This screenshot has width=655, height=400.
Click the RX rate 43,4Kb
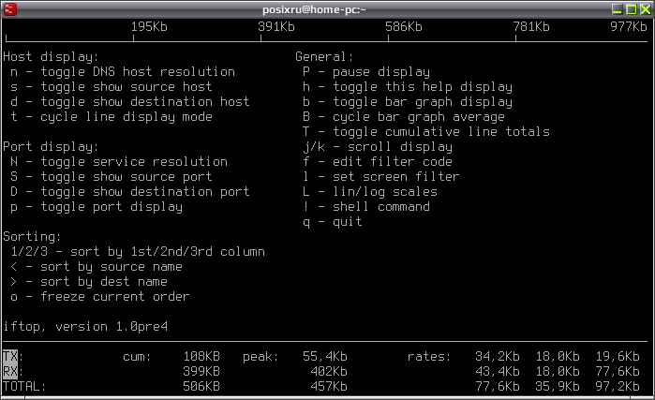pyautogui.click(x=498, y=372)
